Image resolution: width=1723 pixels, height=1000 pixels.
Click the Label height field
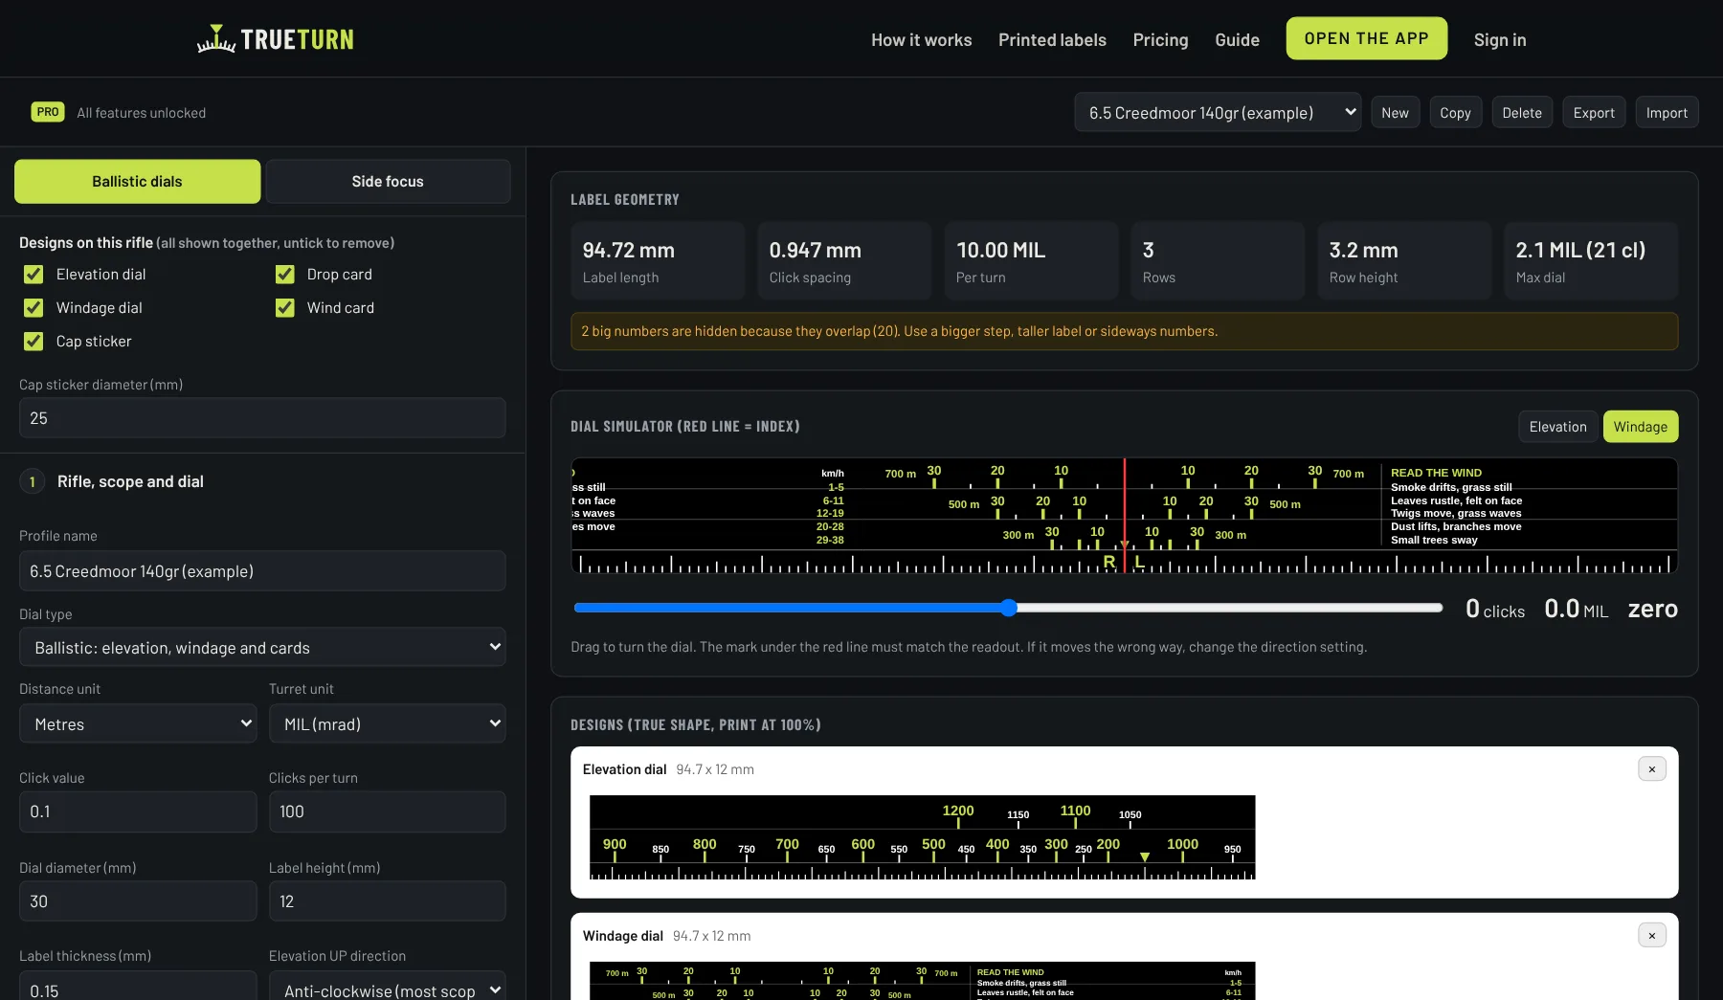pos(388,900)
